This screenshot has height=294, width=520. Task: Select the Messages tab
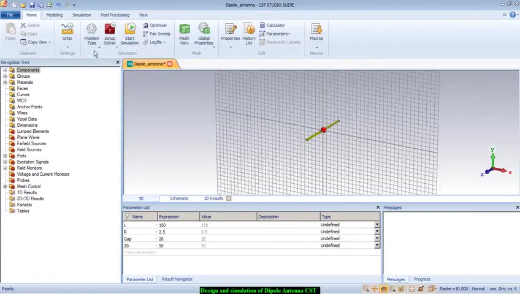[x=396, y=279]
